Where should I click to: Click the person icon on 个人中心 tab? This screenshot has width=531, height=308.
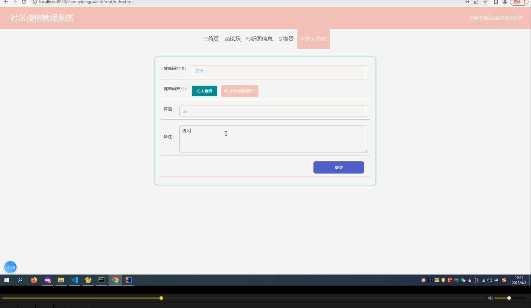click(x=303, y=39)
